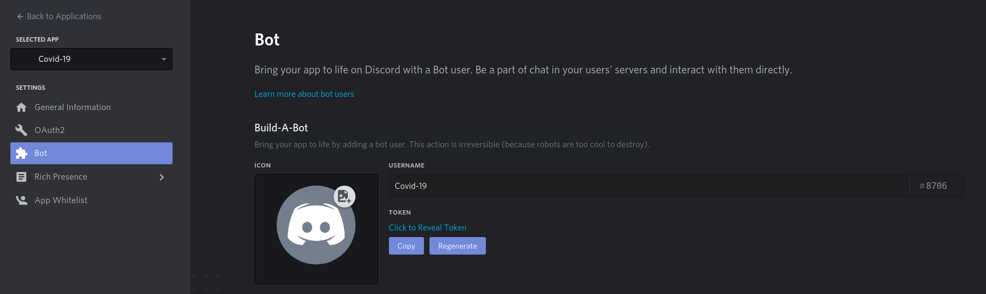Click the App Whitelist person icon
Screen dimensions: 986x294
(21, 200)
